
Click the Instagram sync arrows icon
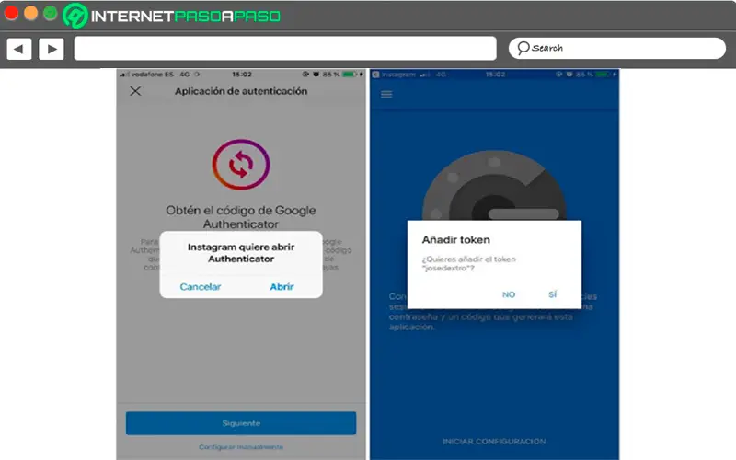pyautogui.click(x=241, y=165)
